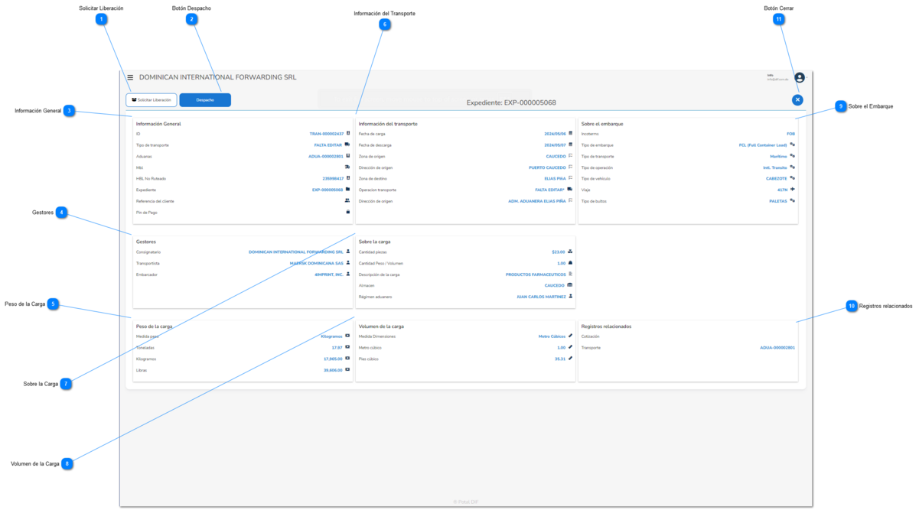
Task: Click the JUAN CARLOS MARTINEZ value
Action: click(541, 296)
